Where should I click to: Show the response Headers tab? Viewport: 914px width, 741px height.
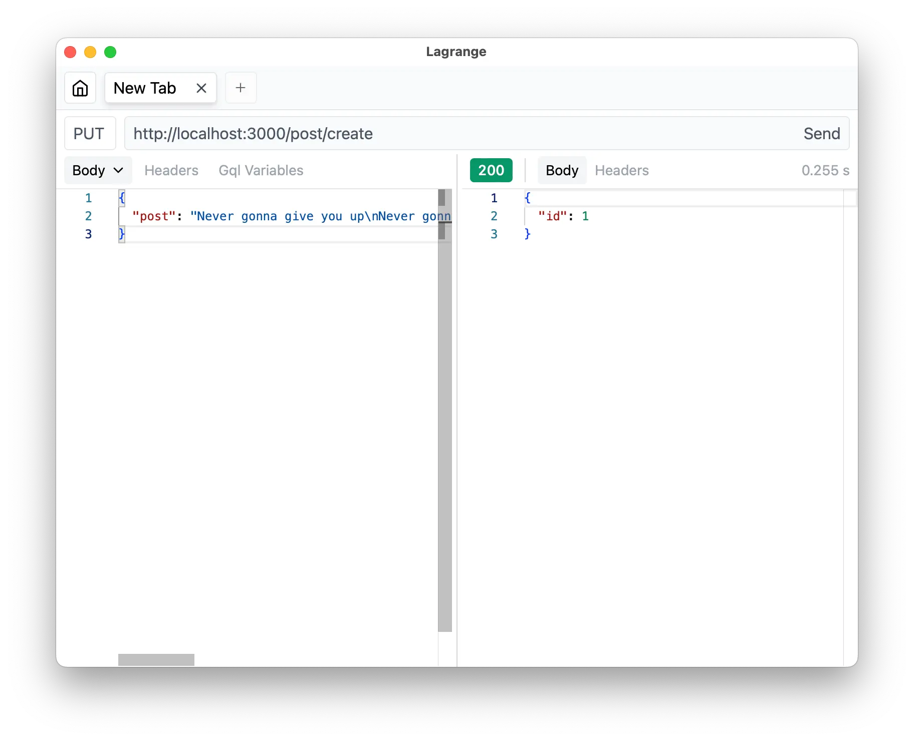click(622, 170)
